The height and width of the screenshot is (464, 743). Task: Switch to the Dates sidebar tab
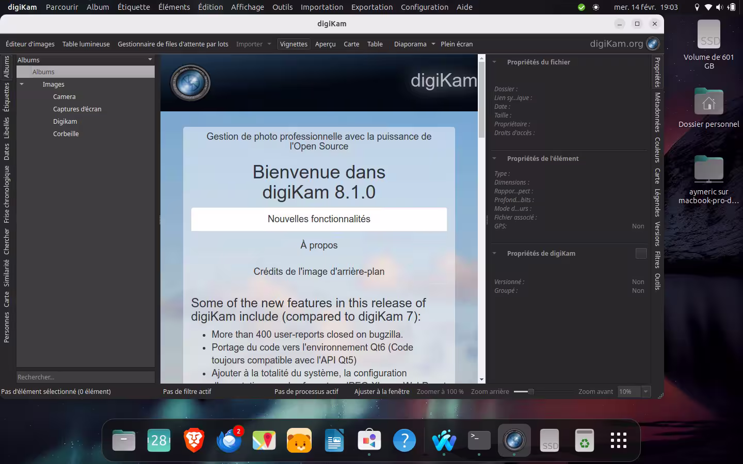click(x=7, y=152)
